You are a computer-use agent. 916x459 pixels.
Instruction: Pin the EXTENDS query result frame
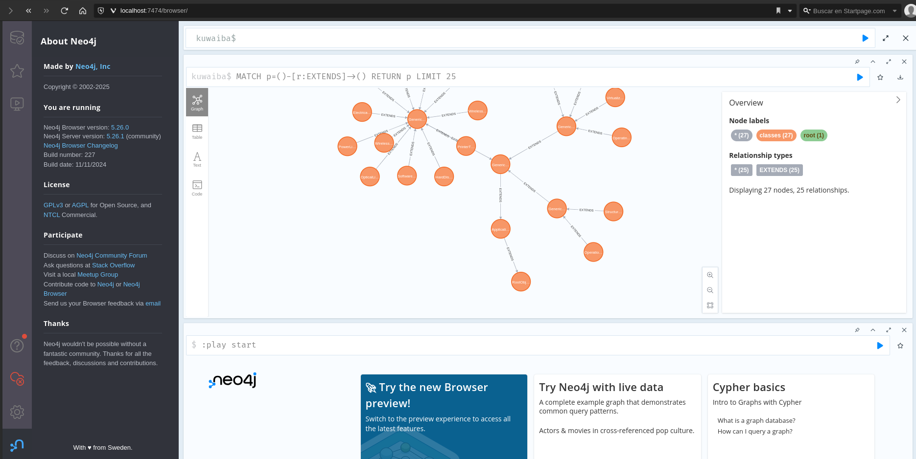click(857, 62)
